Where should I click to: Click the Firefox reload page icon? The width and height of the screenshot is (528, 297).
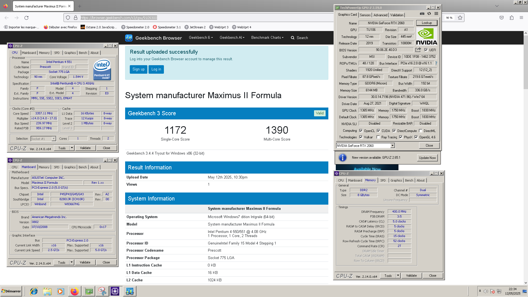click(26, 18)
